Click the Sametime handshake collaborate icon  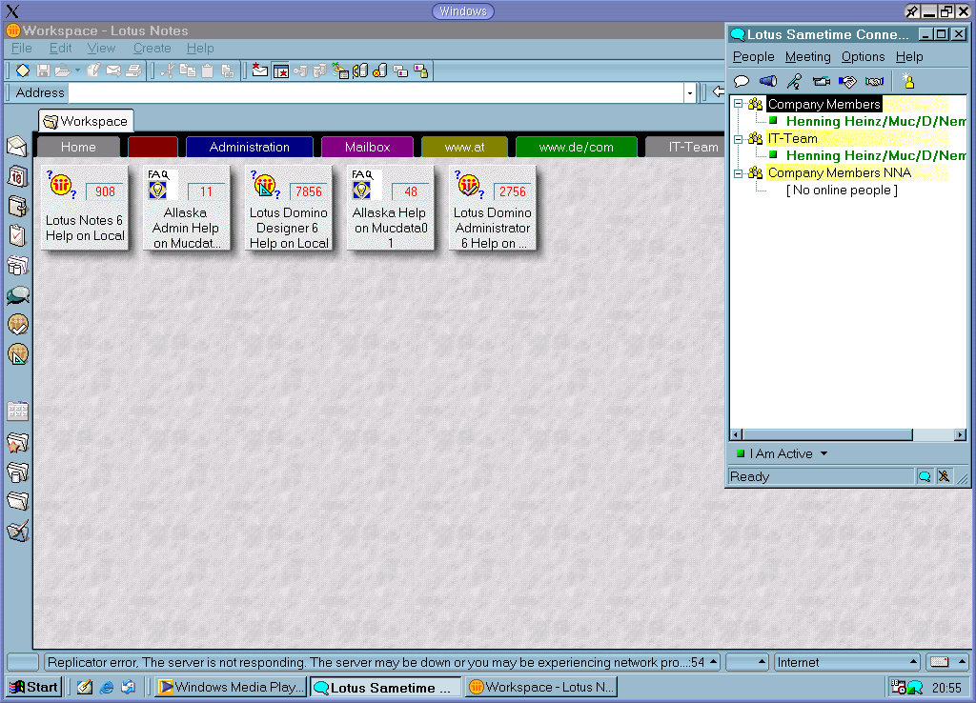874,81
